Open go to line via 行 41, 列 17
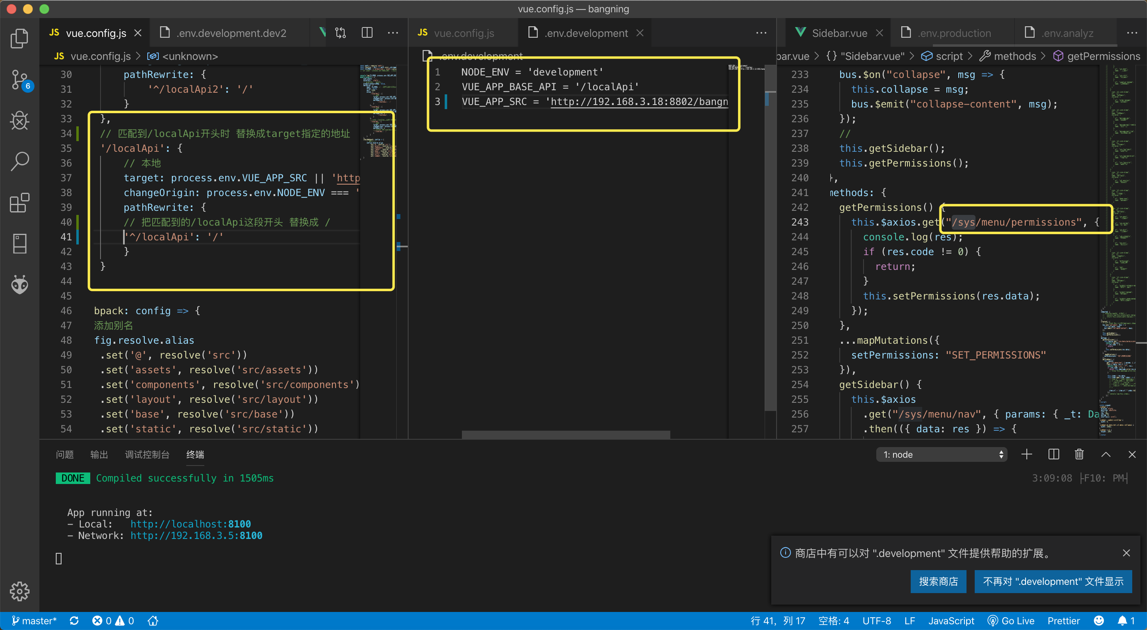The height and width of the screenshot is (630, 1147). 777,621
